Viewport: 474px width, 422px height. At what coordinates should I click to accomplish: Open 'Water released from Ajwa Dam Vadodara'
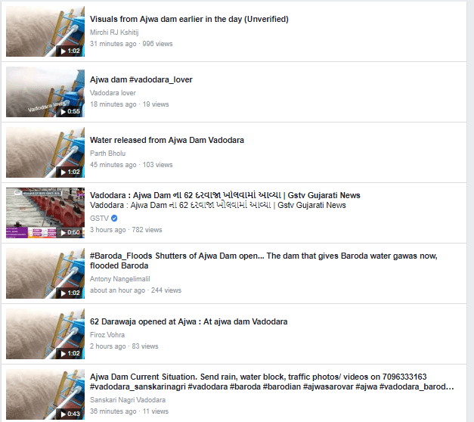[x=167, y=140]
